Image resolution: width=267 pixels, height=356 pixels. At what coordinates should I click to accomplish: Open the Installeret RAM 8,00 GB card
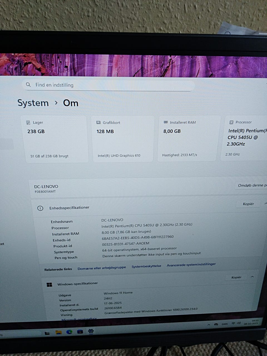189,138
